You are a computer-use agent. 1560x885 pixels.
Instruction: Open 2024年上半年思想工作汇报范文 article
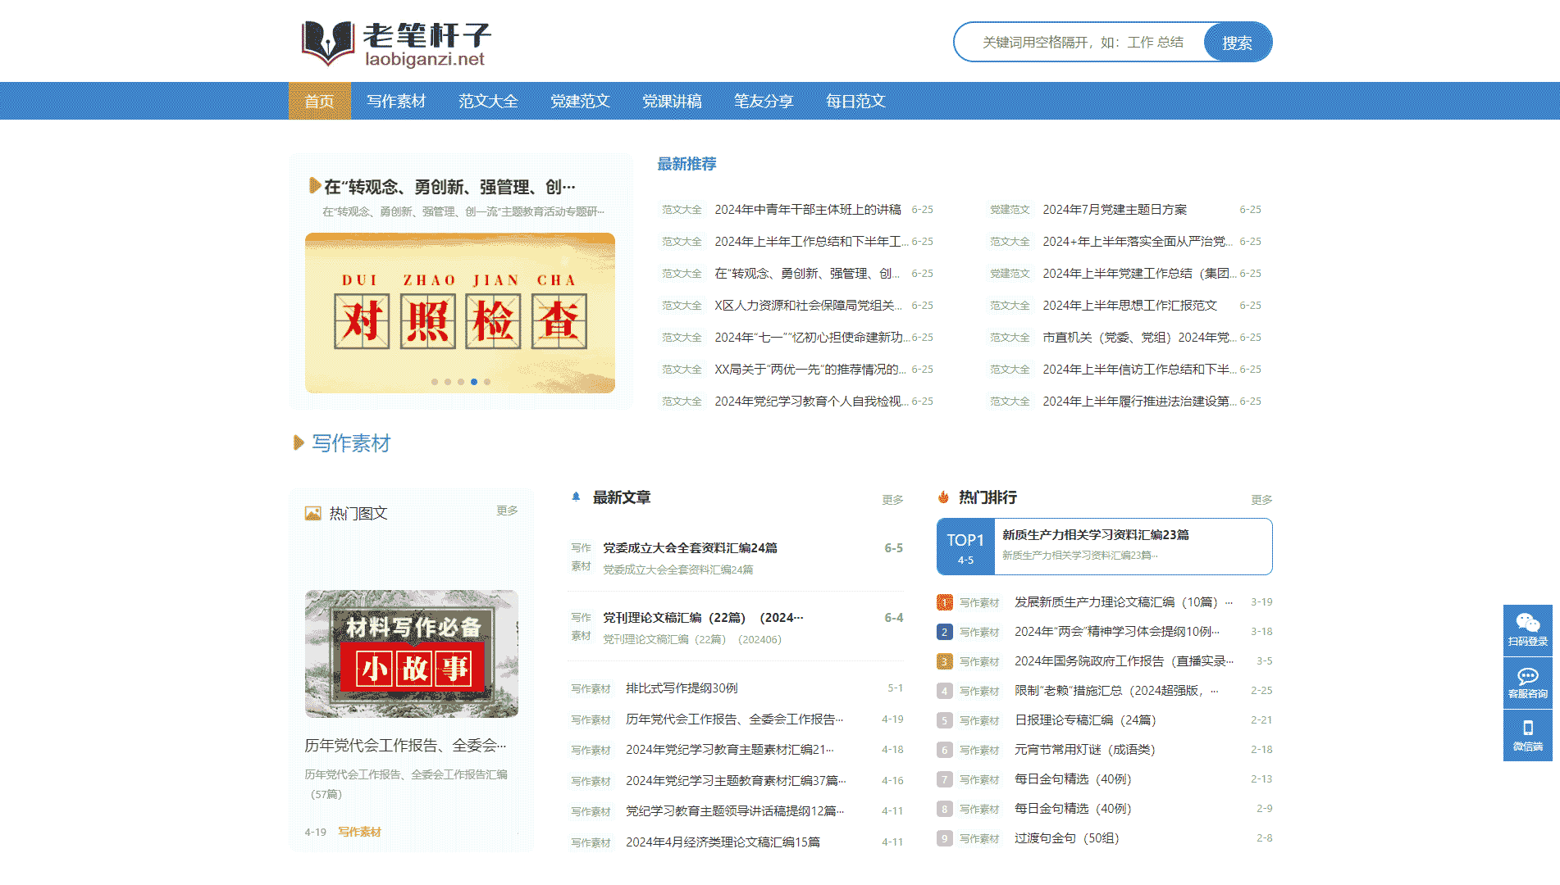click(x=1130, y=306)
